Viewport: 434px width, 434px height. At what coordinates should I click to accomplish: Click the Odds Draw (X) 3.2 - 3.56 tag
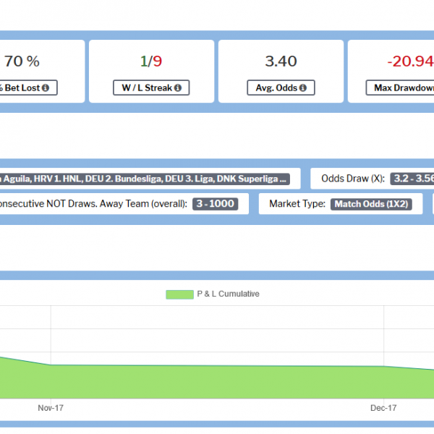(x=412, y=179)
